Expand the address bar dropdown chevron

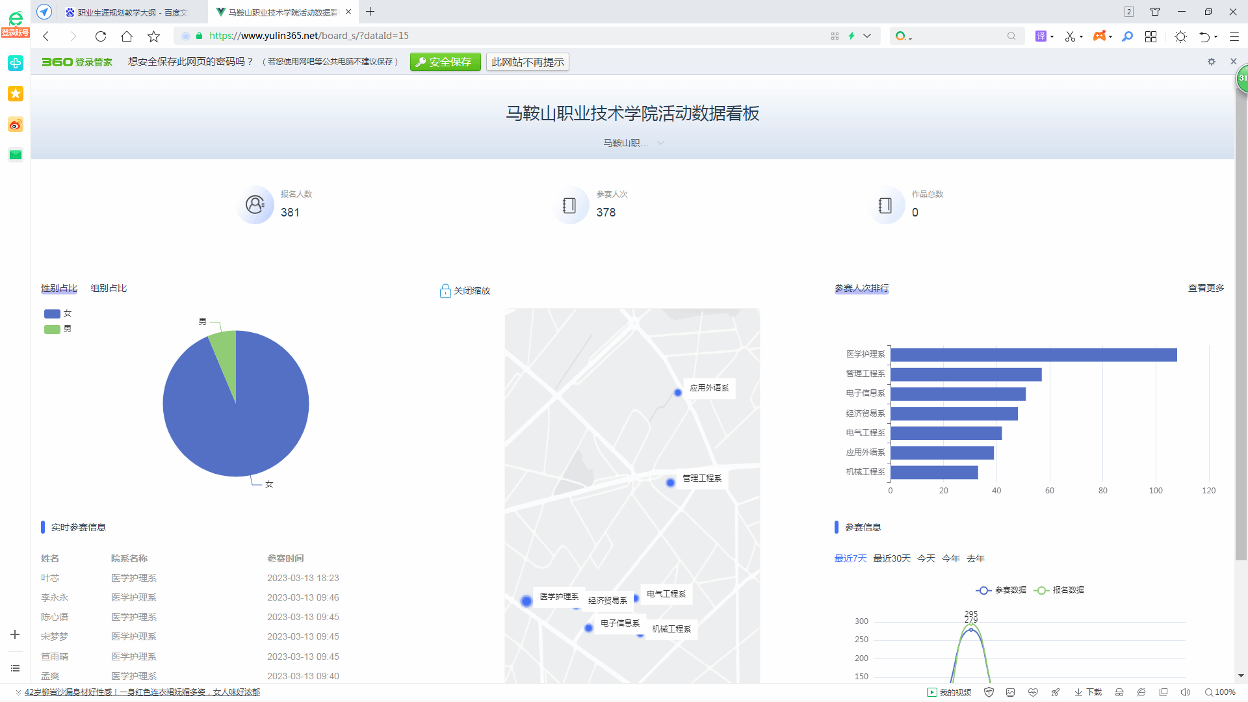tap(867, 36)
